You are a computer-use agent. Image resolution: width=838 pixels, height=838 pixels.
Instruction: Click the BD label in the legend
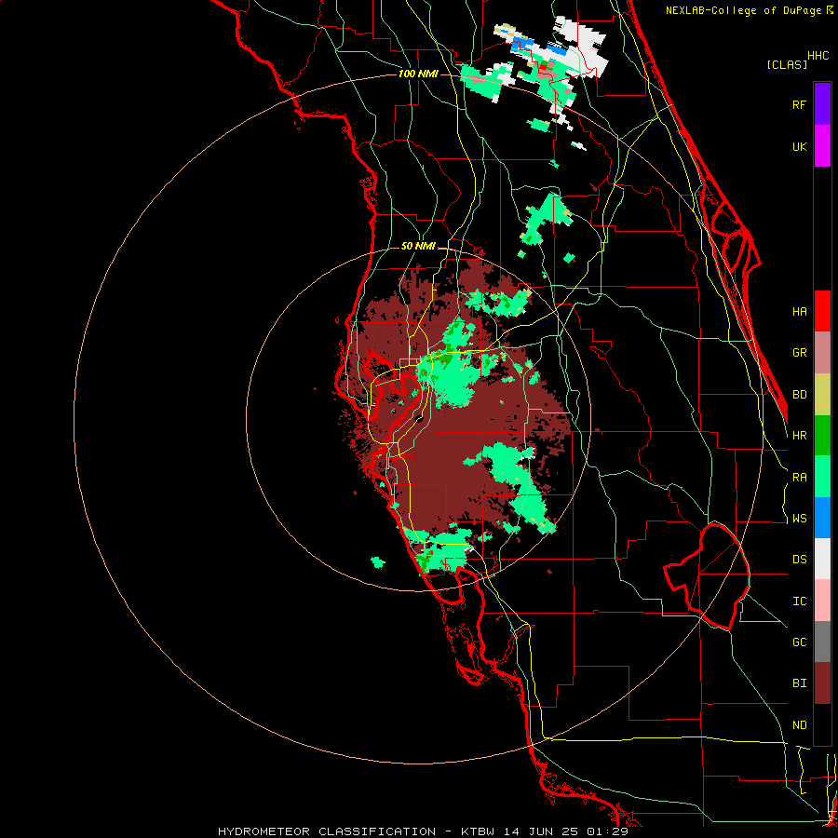click(799, 395)
